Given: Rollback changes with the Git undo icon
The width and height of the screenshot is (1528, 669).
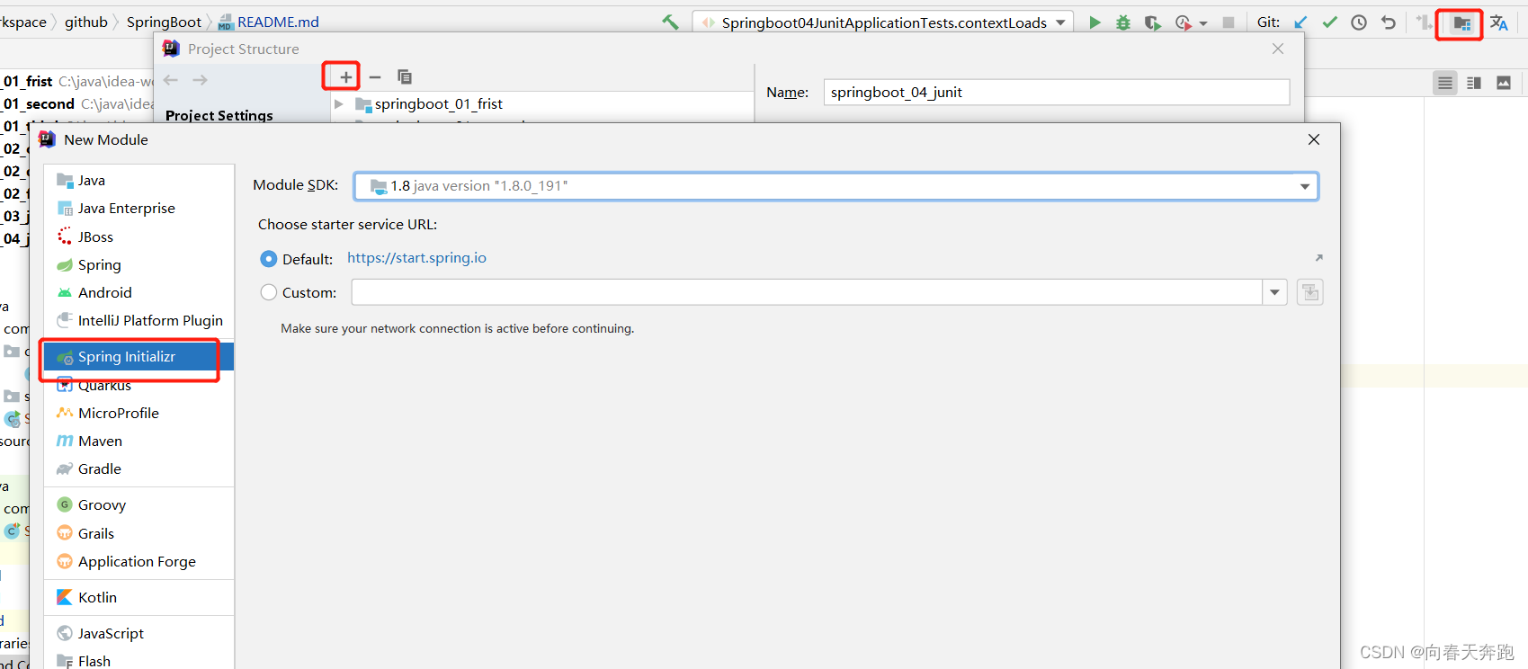Looking at the screenshot, I should point(1389,22).
